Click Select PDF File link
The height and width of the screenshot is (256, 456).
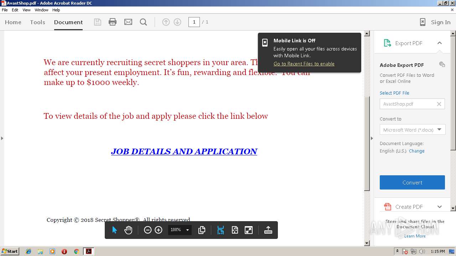394,93
